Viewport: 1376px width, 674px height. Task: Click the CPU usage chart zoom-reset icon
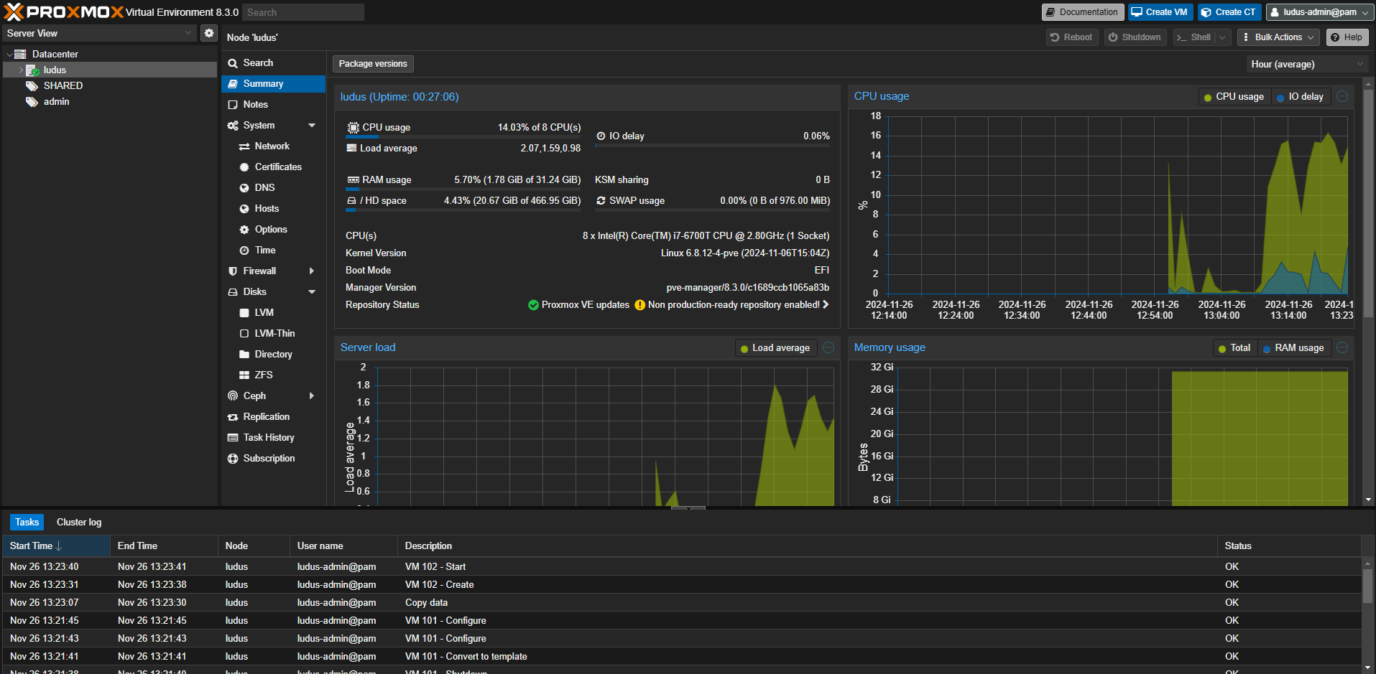[x=1342, y=96]
